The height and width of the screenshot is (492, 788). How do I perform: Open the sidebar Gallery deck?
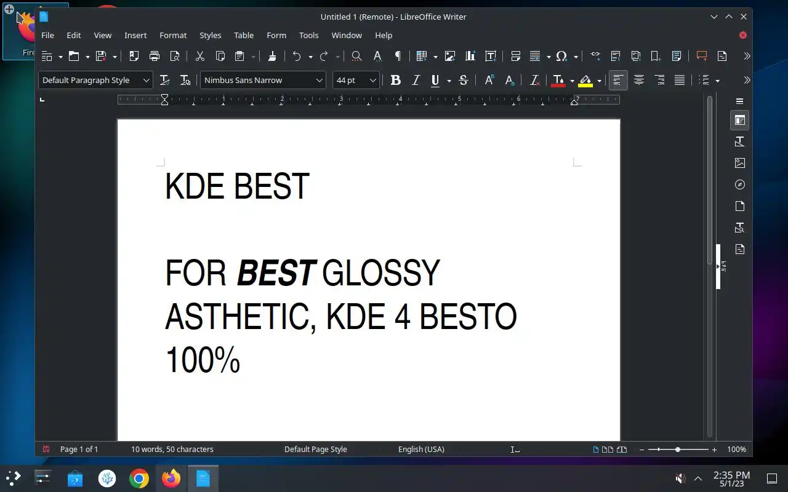pyautogui.click(x=739, y=163)
